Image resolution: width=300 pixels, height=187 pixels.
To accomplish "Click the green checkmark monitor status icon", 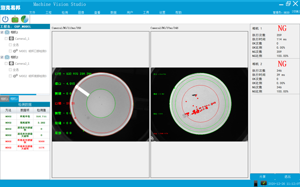I will [x=263, y=183].
